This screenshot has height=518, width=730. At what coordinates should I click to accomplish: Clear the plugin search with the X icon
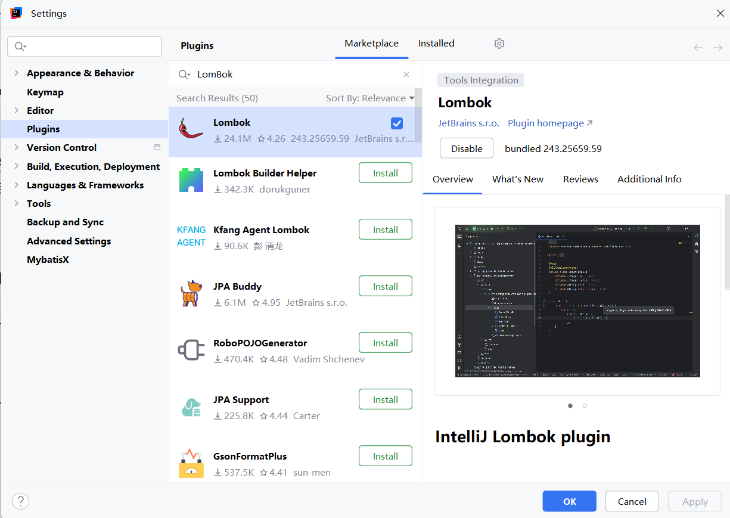click(x=406, y=75)
